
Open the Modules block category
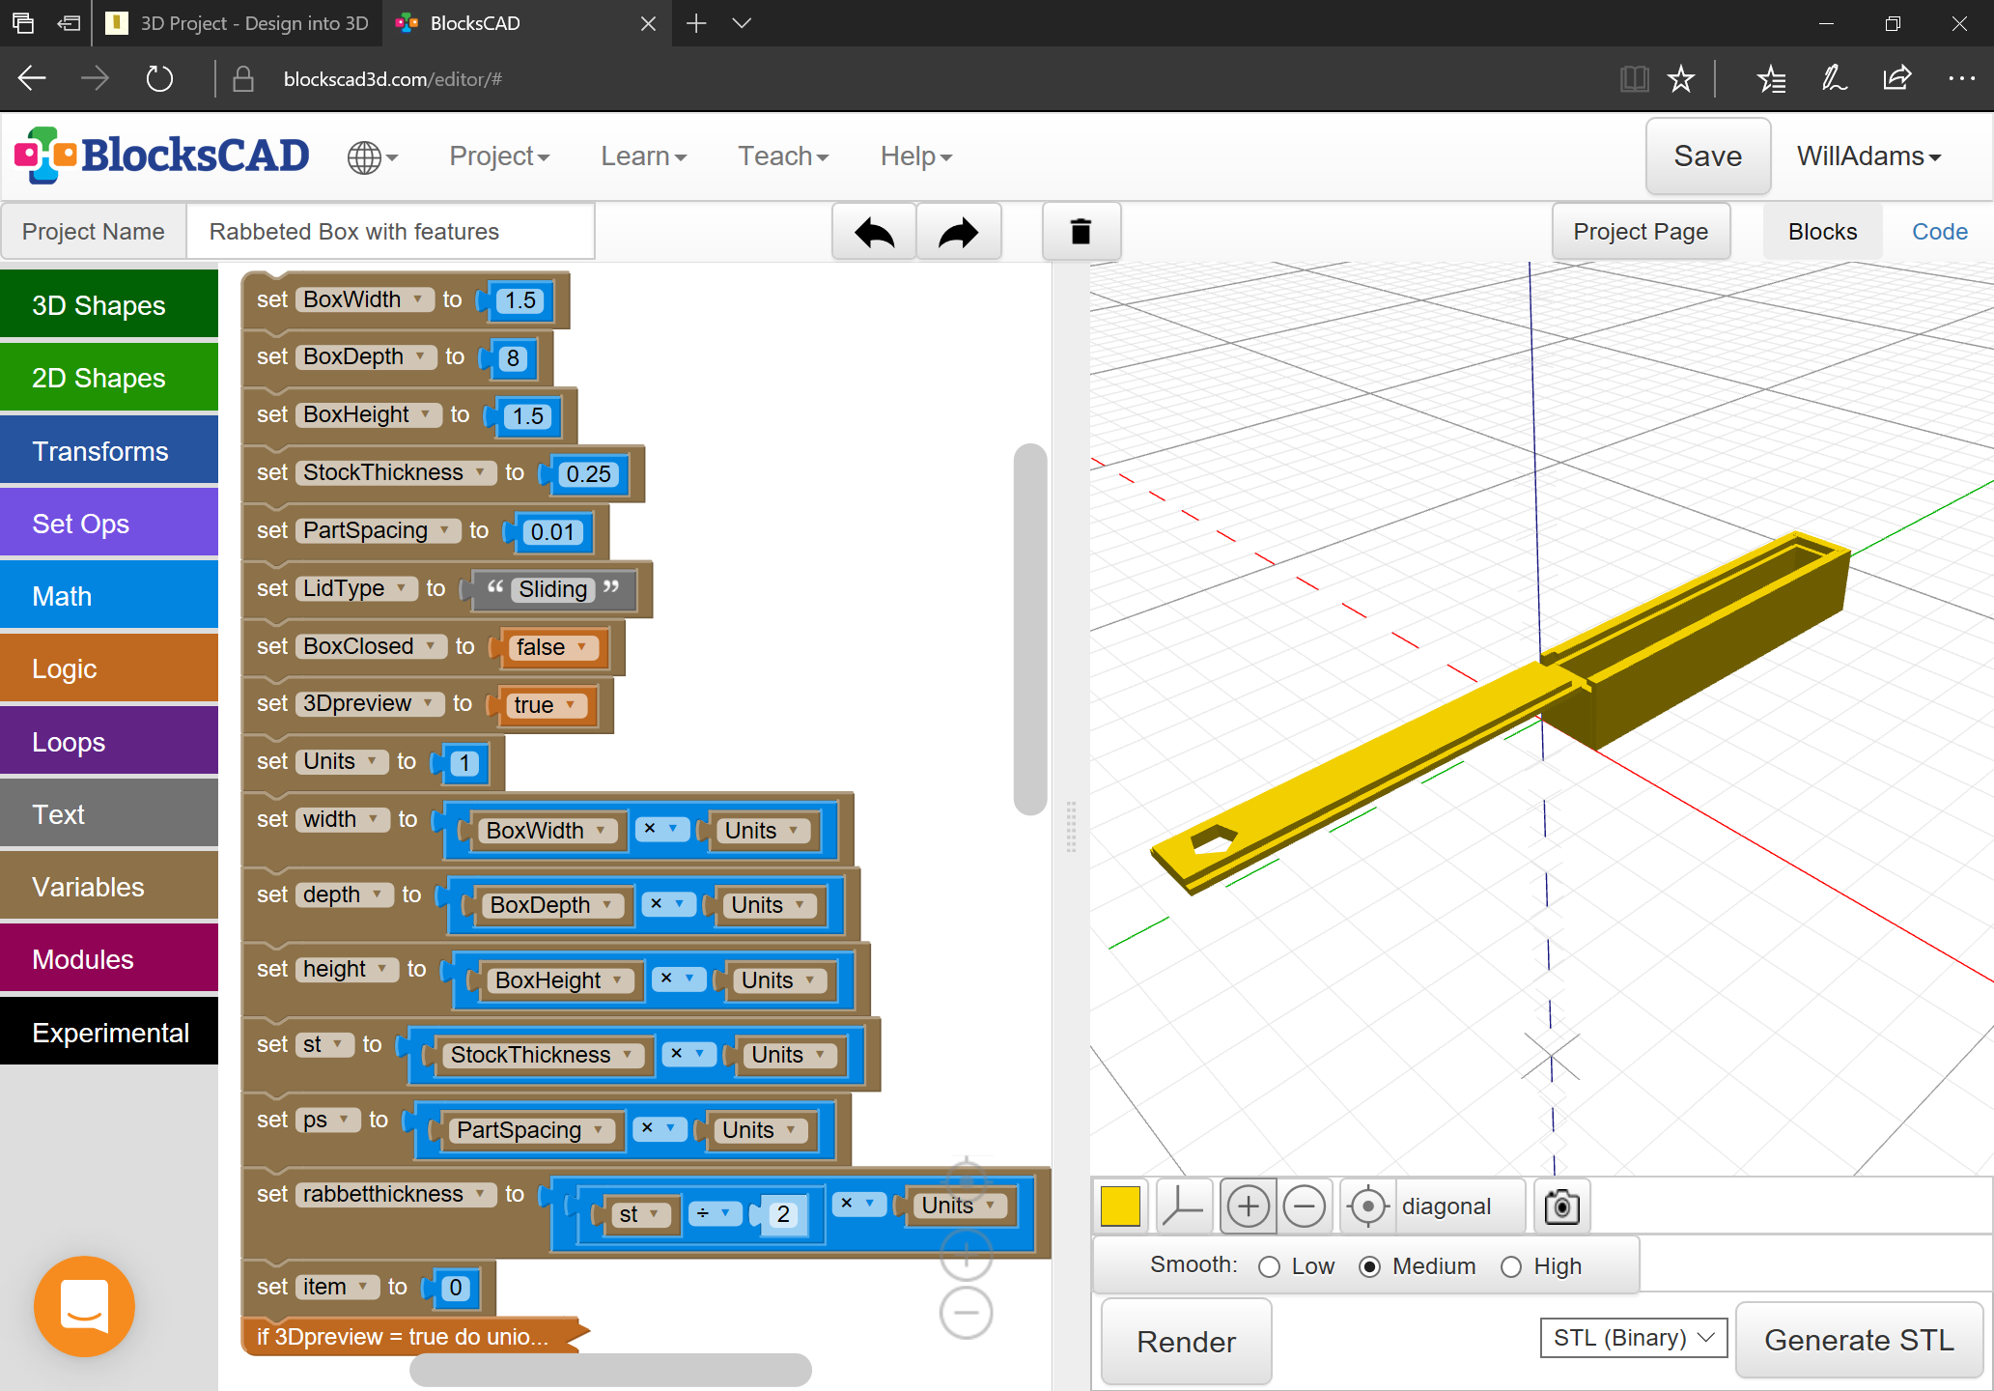click(109, 959)
